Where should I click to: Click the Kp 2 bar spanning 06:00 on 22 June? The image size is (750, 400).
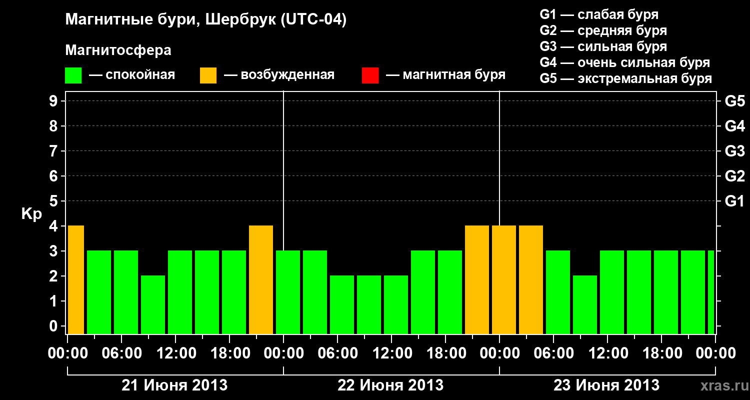pyautogui.click(x=342, y=305)
